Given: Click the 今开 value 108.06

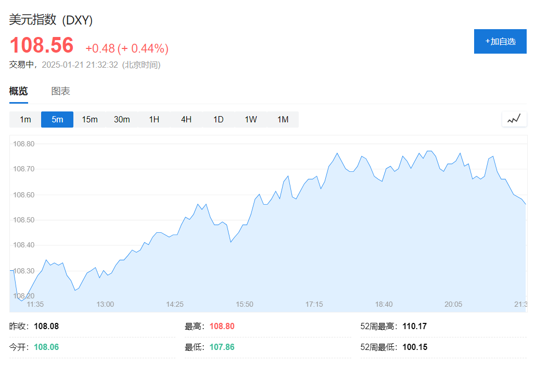Looking at the screenshot, I should tap(46, 347).
